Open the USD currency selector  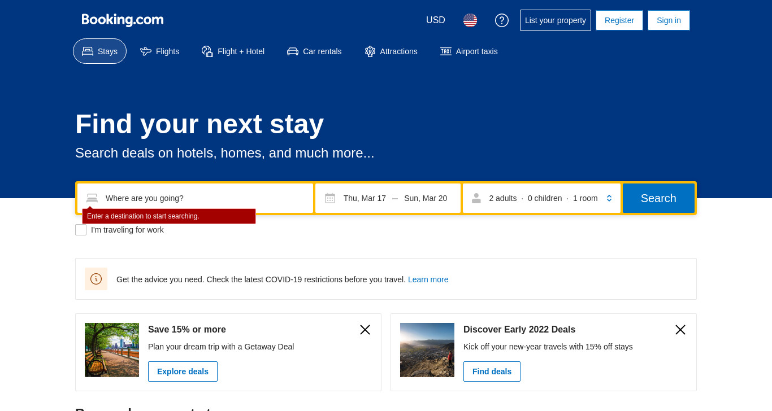click(436, 20)
